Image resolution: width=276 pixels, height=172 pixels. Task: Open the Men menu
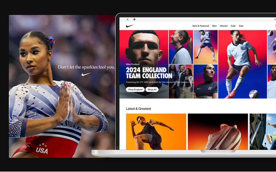pyautogui.click(x=214, y=26)
